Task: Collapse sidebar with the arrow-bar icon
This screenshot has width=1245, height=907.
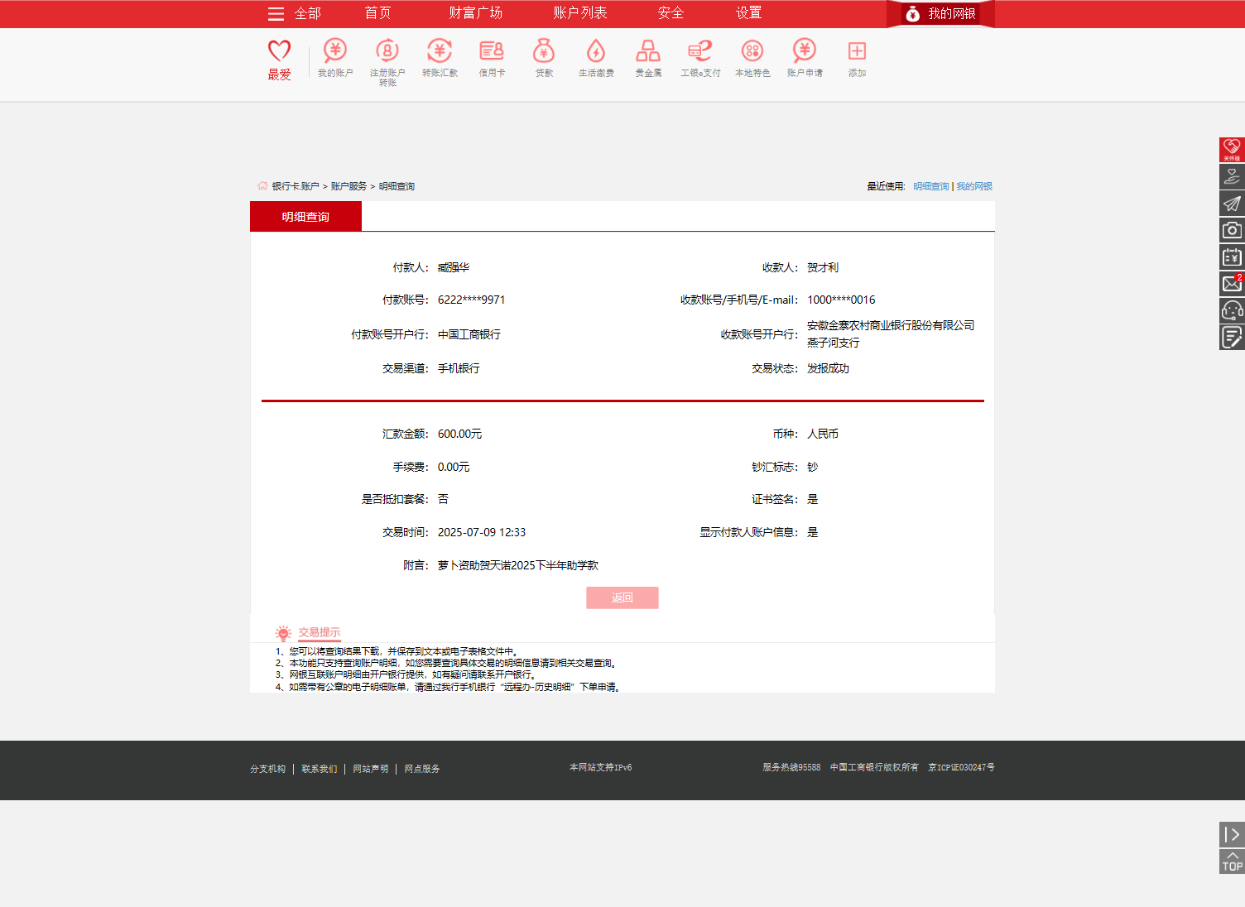Action: pos(1232,834)
